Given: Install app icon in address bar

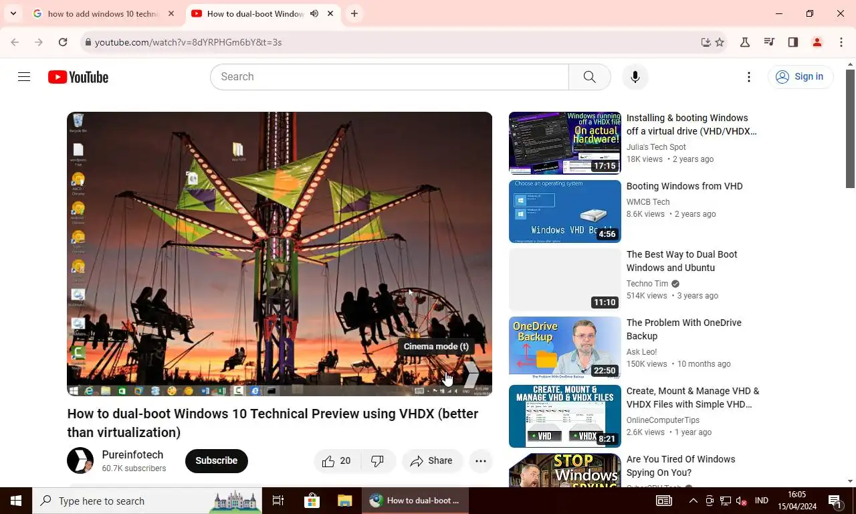Looking at the screenshot, I should (x=706, y=42).
